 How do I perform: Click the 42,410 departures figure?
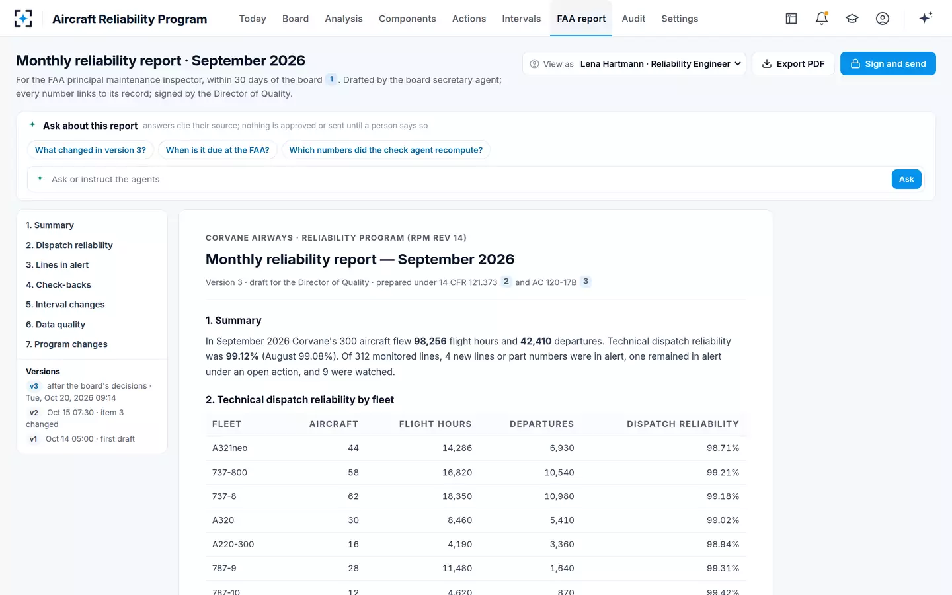pos(535,341)
